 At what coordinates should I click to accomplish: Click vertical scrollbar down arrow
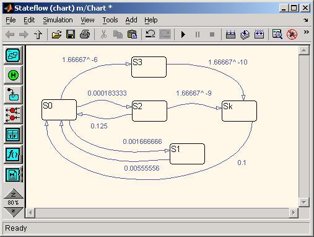[x=304, y=202]
